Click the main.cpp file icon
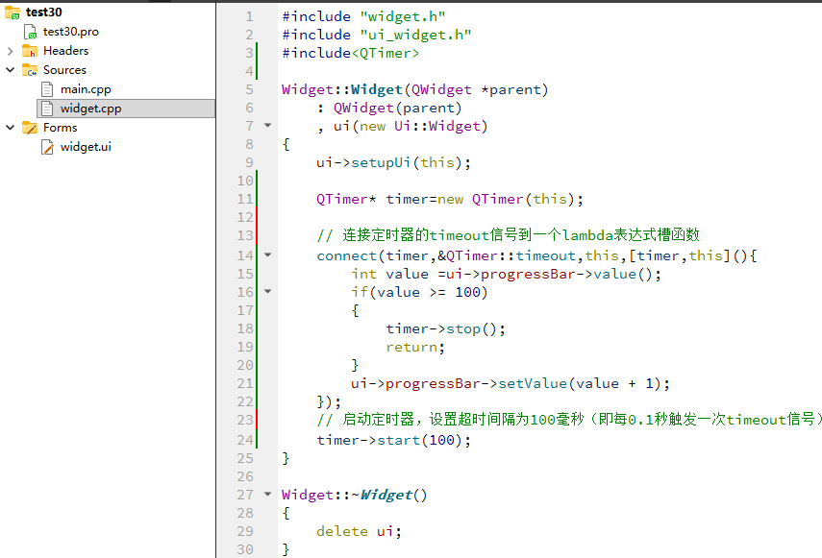Viewport: 822px width, 558px height. [47, 89]
